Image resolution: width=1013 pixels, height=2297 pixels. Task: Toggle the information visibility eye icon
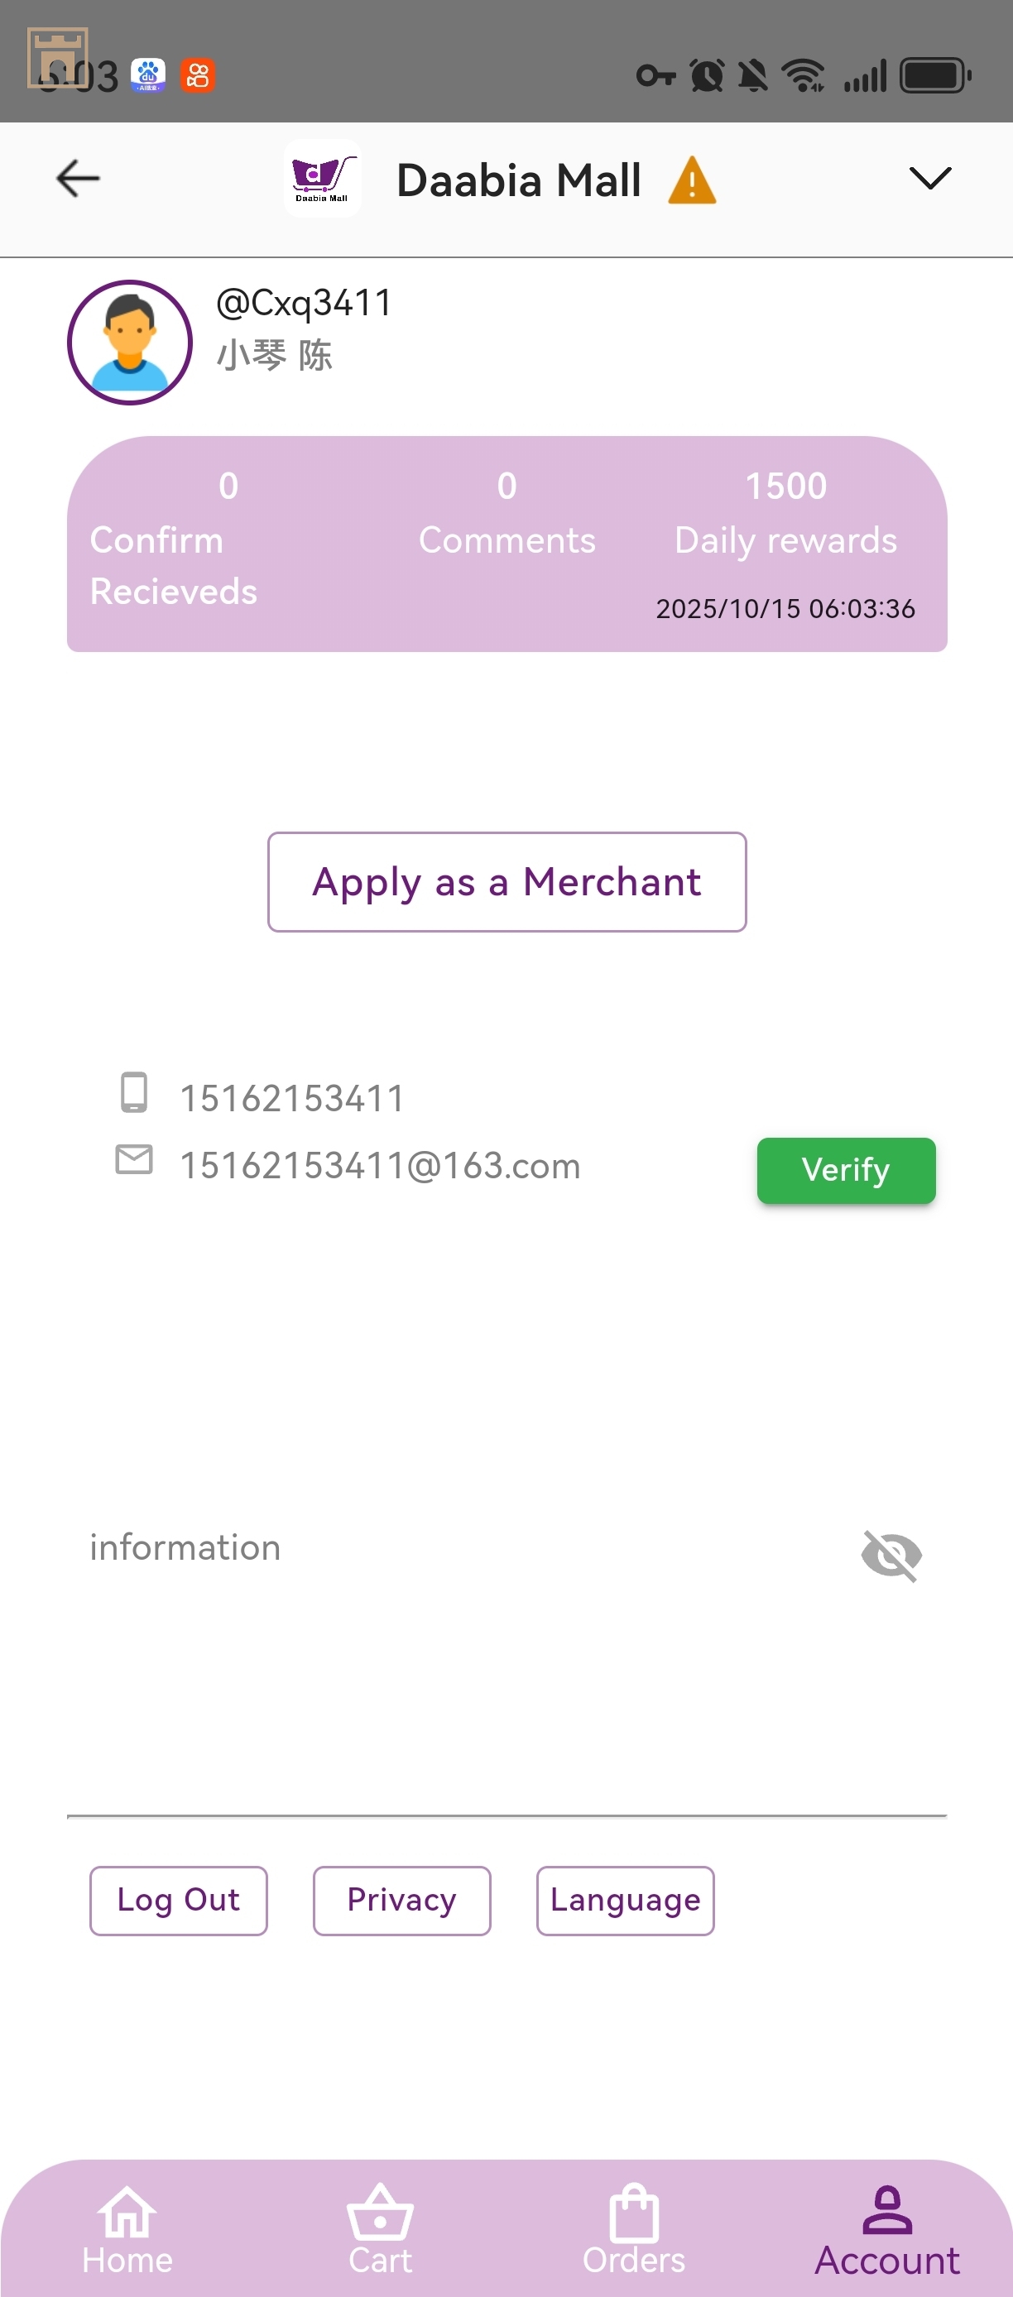coord(891,1555)
